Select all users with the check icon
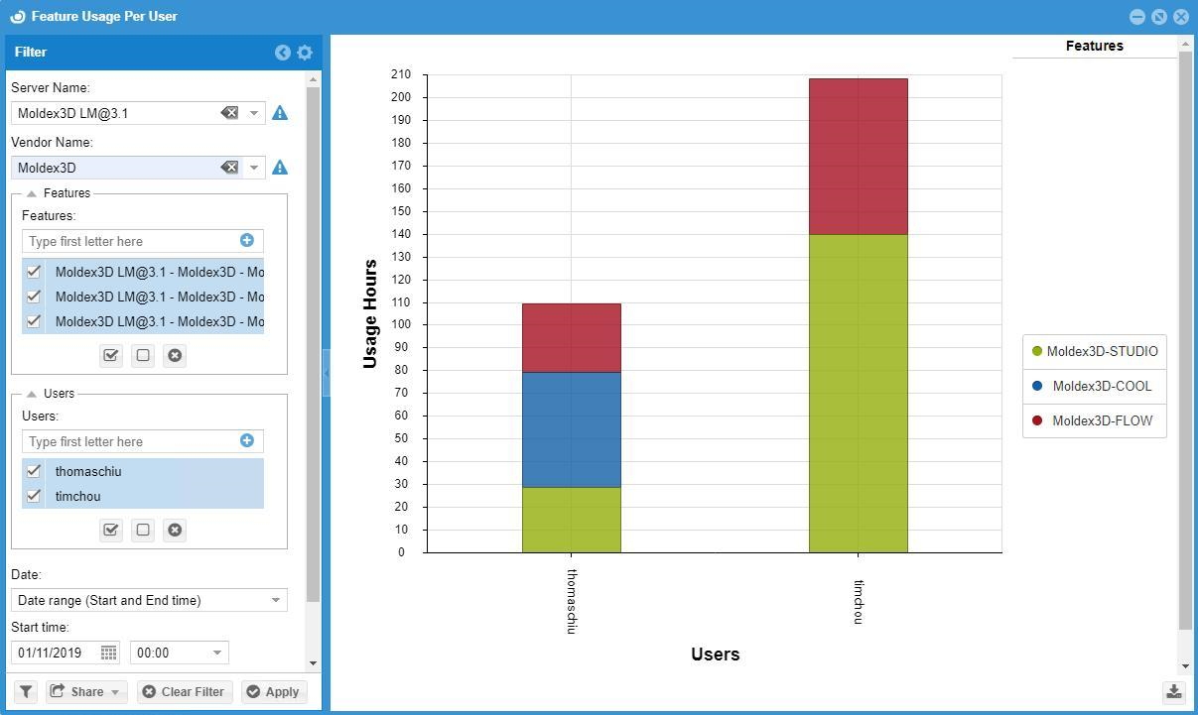 (111, 530)
